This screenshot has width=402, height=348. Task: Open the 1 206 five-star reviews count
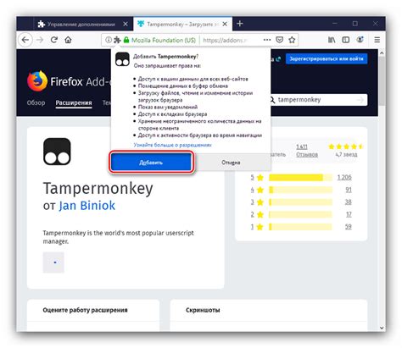[344, 177]
